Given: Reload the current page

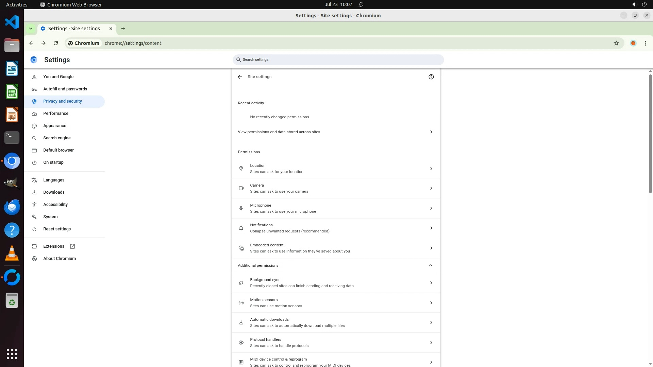Looking at the screenshot, I should (x=56, y=43).
